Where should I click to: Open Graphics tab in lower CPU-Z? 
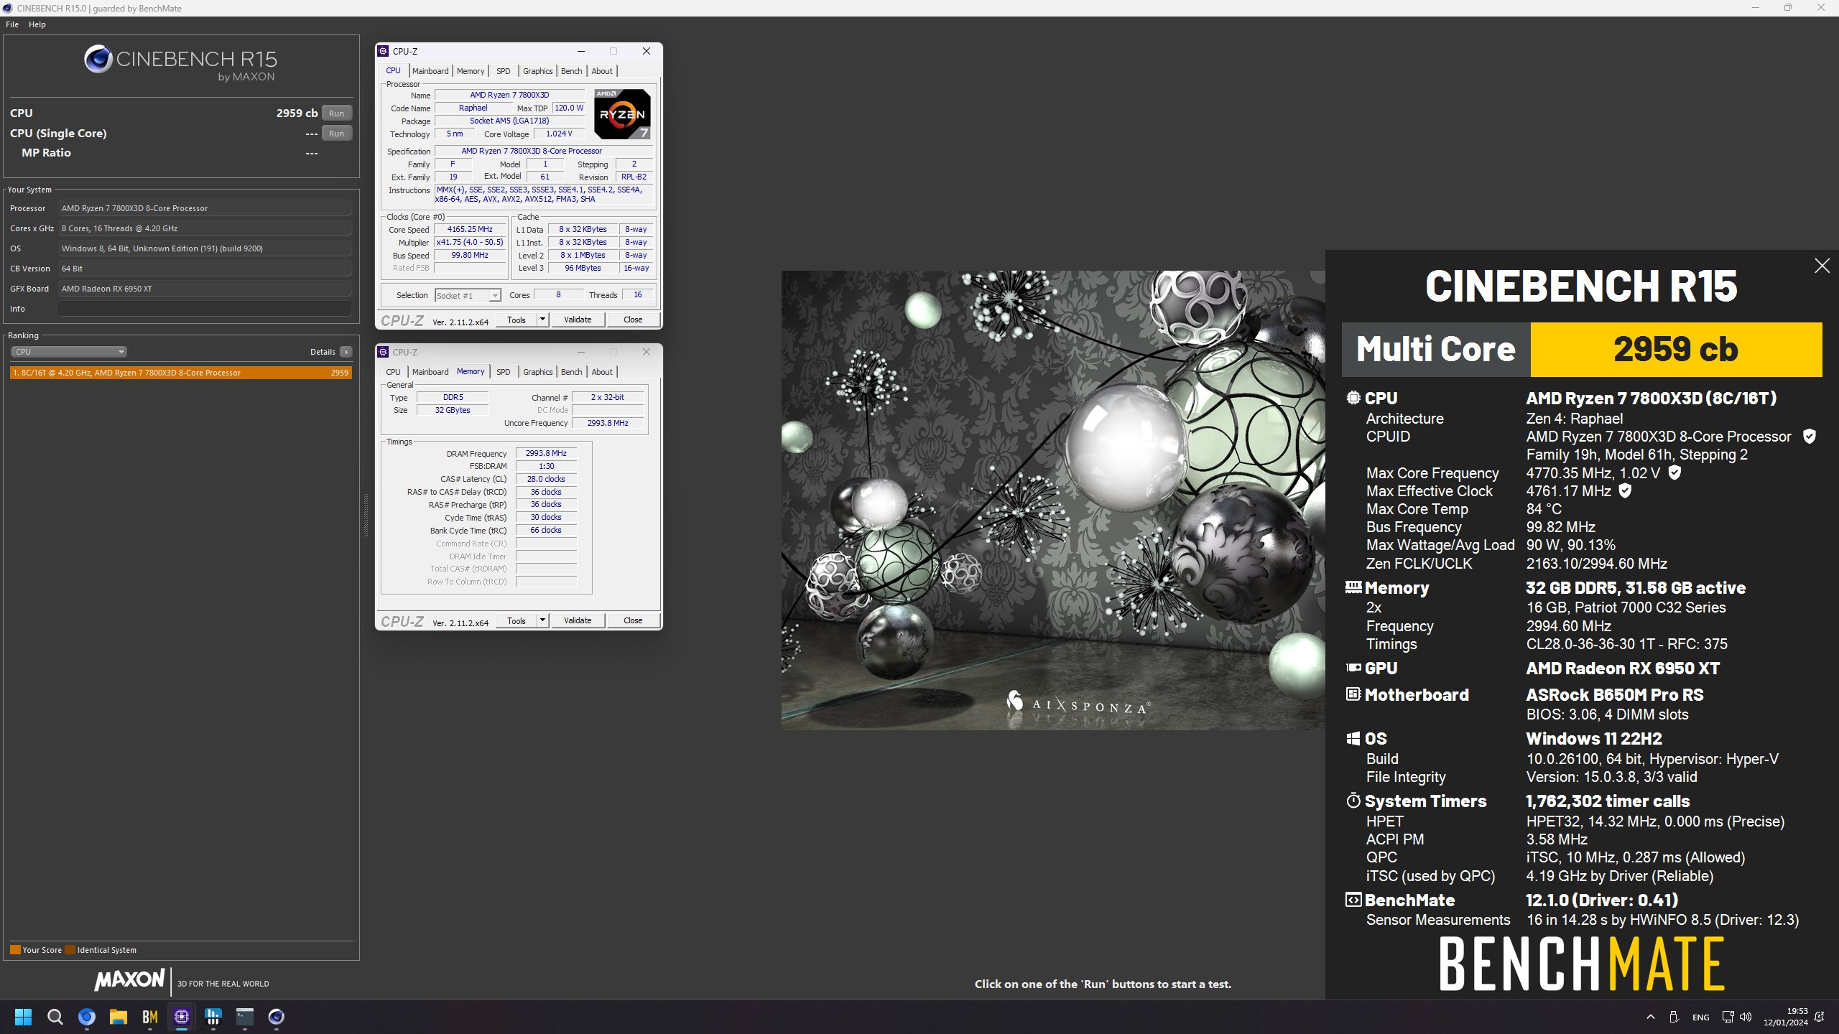pos(537,372)
